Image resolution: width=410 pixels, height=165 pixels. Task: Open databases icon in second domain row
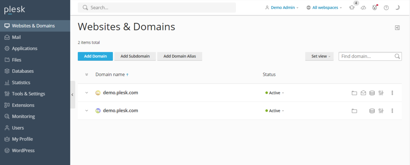372,111
